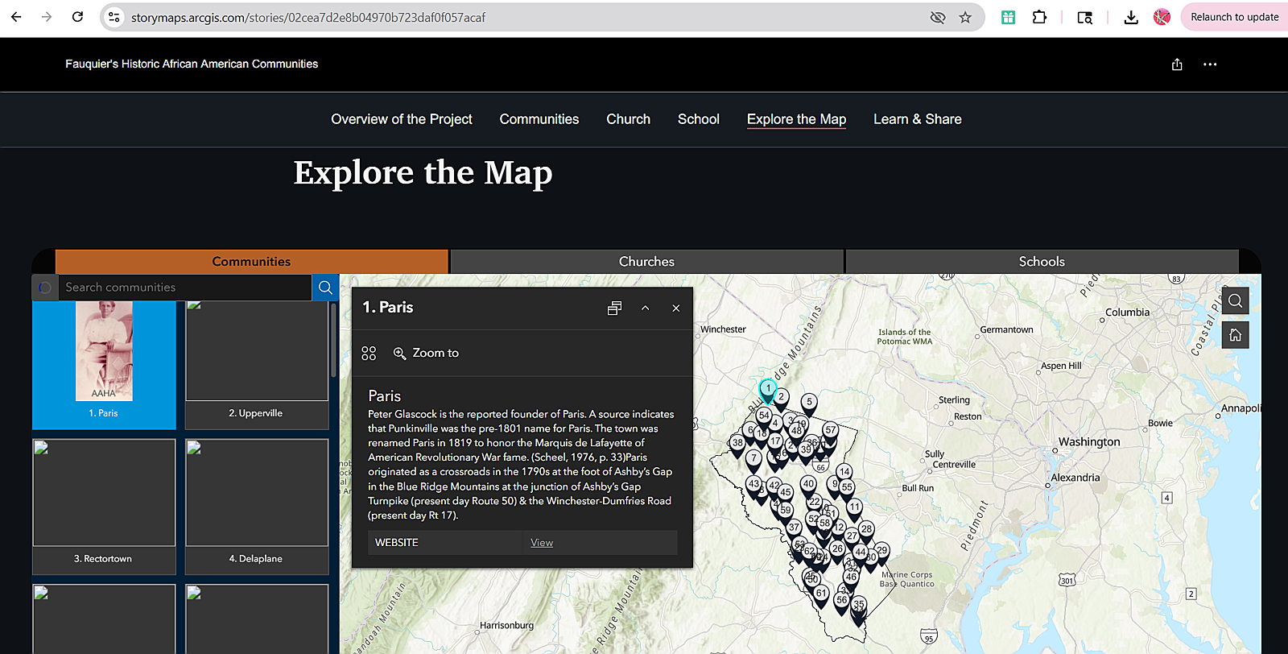Image resolution: width=1288 pixels, height=654 pixels.
Task: Collapse the Paris popup with chevron
Action: coord(645,308)
